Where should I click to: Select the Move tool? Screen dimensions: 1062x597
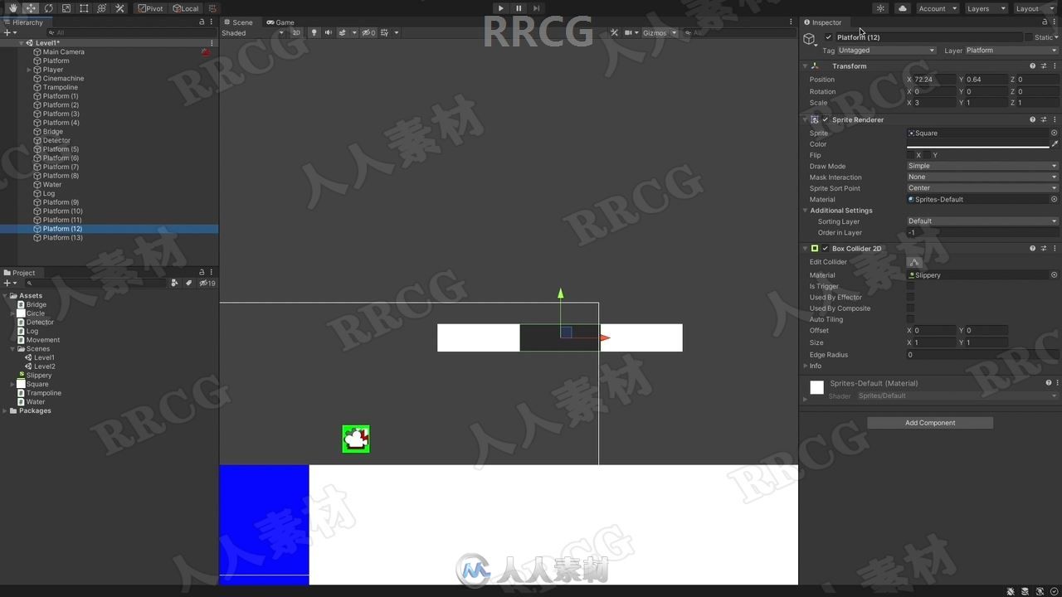tap(31, 8)
